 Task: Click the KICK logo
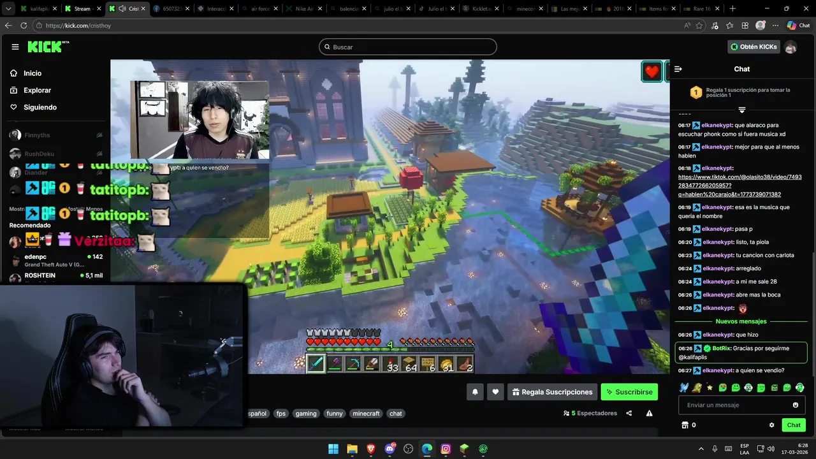[47, 47]
